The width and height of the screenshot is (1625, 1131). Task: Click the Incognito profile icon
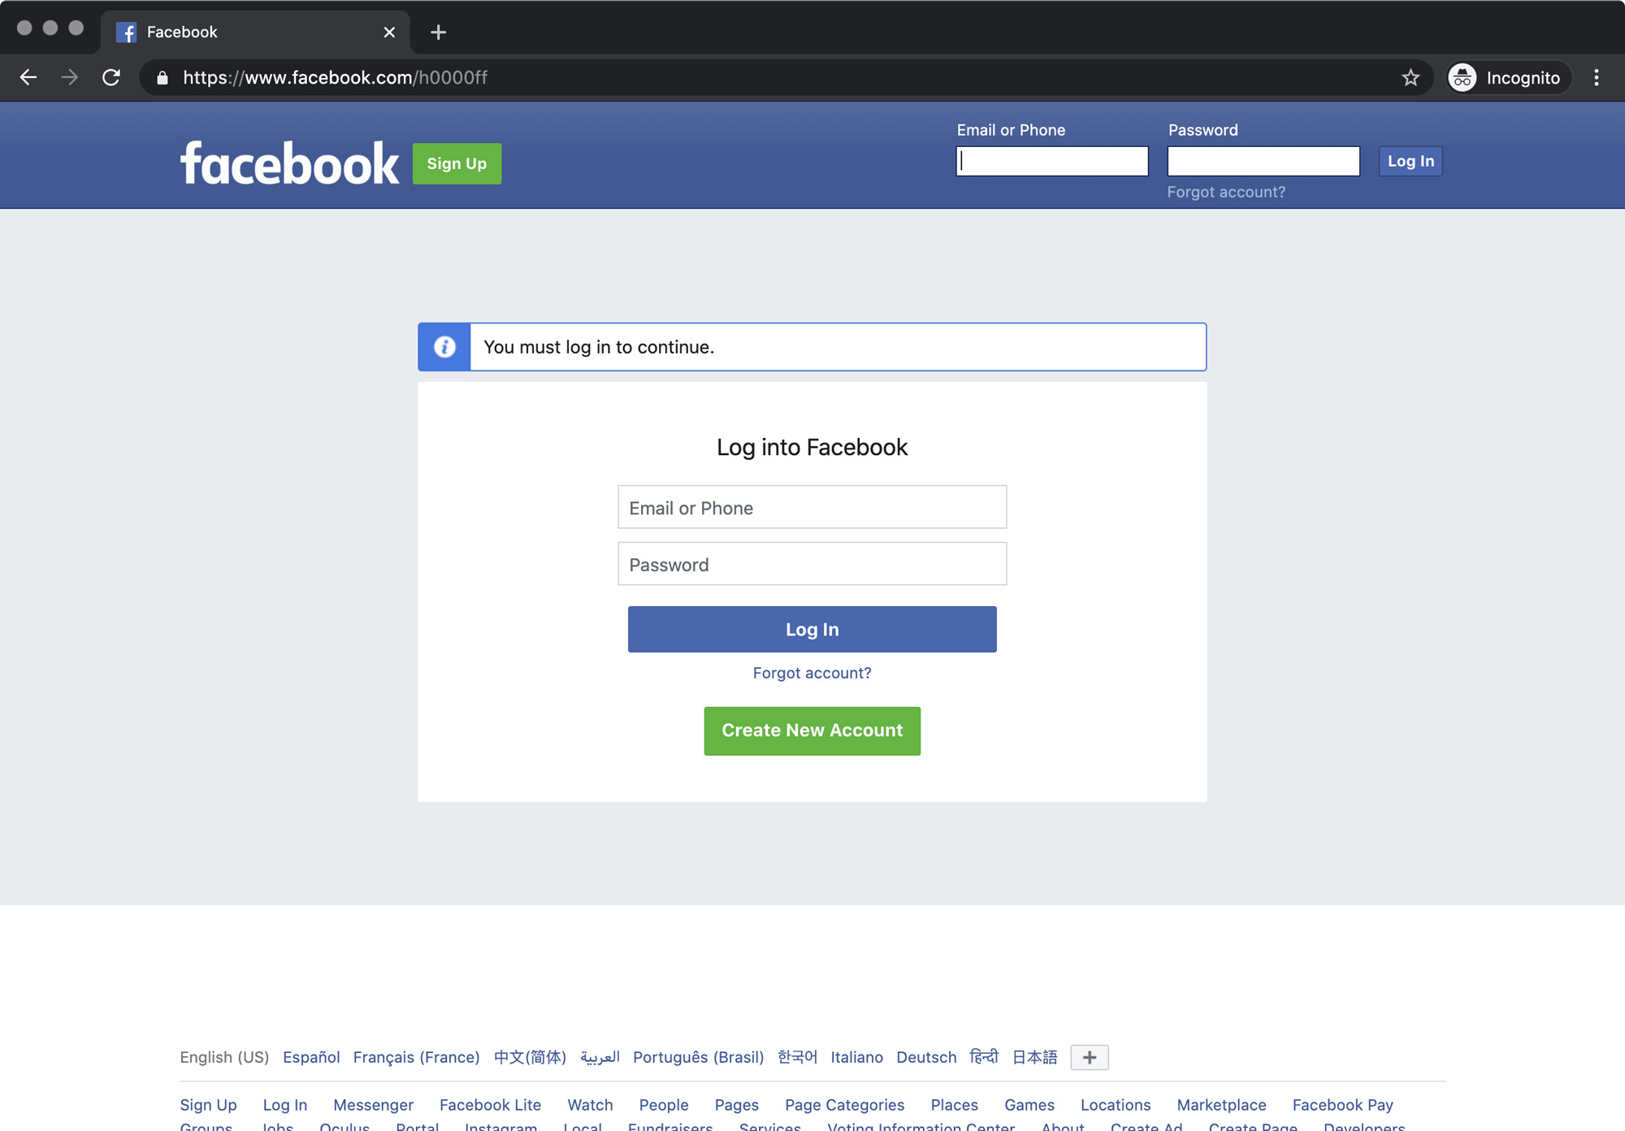[1462, 77]
